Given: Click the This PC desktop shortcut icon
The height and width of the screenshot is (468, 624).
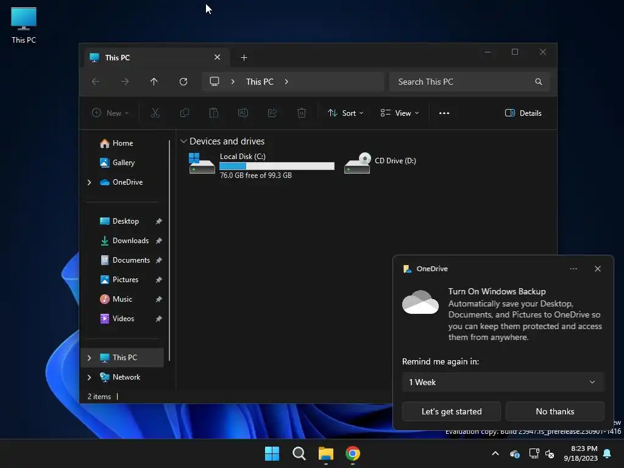Looking at the screenshot, I should pos(24,25).
